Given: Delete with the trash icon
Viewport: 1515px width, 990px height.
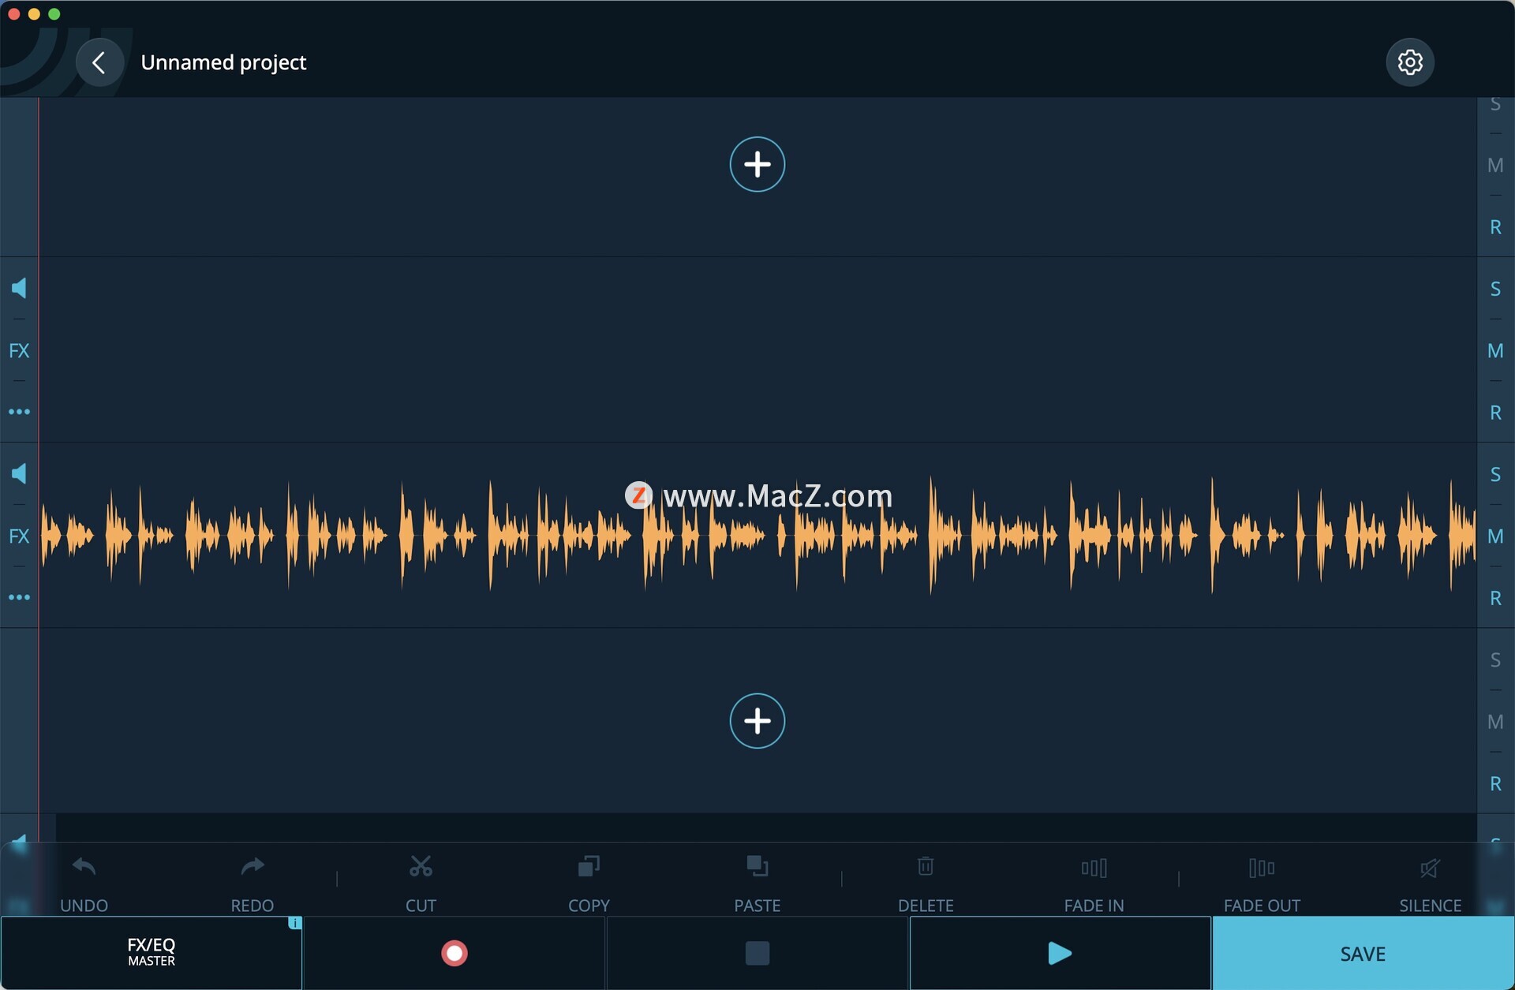Looking at the screenshot, I should pos(926,884).
